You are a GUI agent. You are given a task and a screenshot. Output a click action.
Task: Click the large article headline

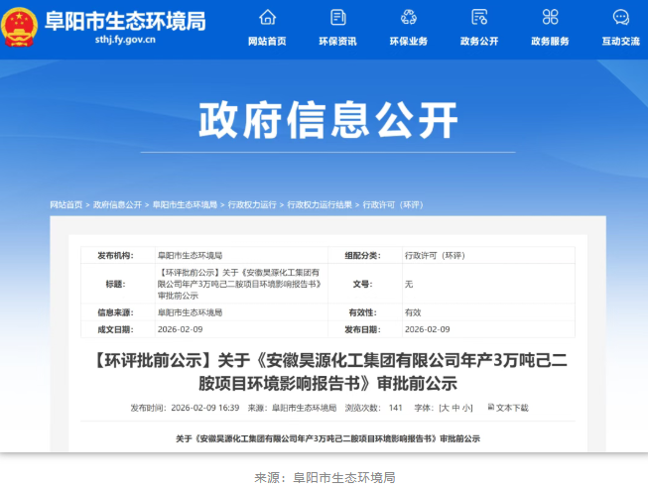coord(328,372)
